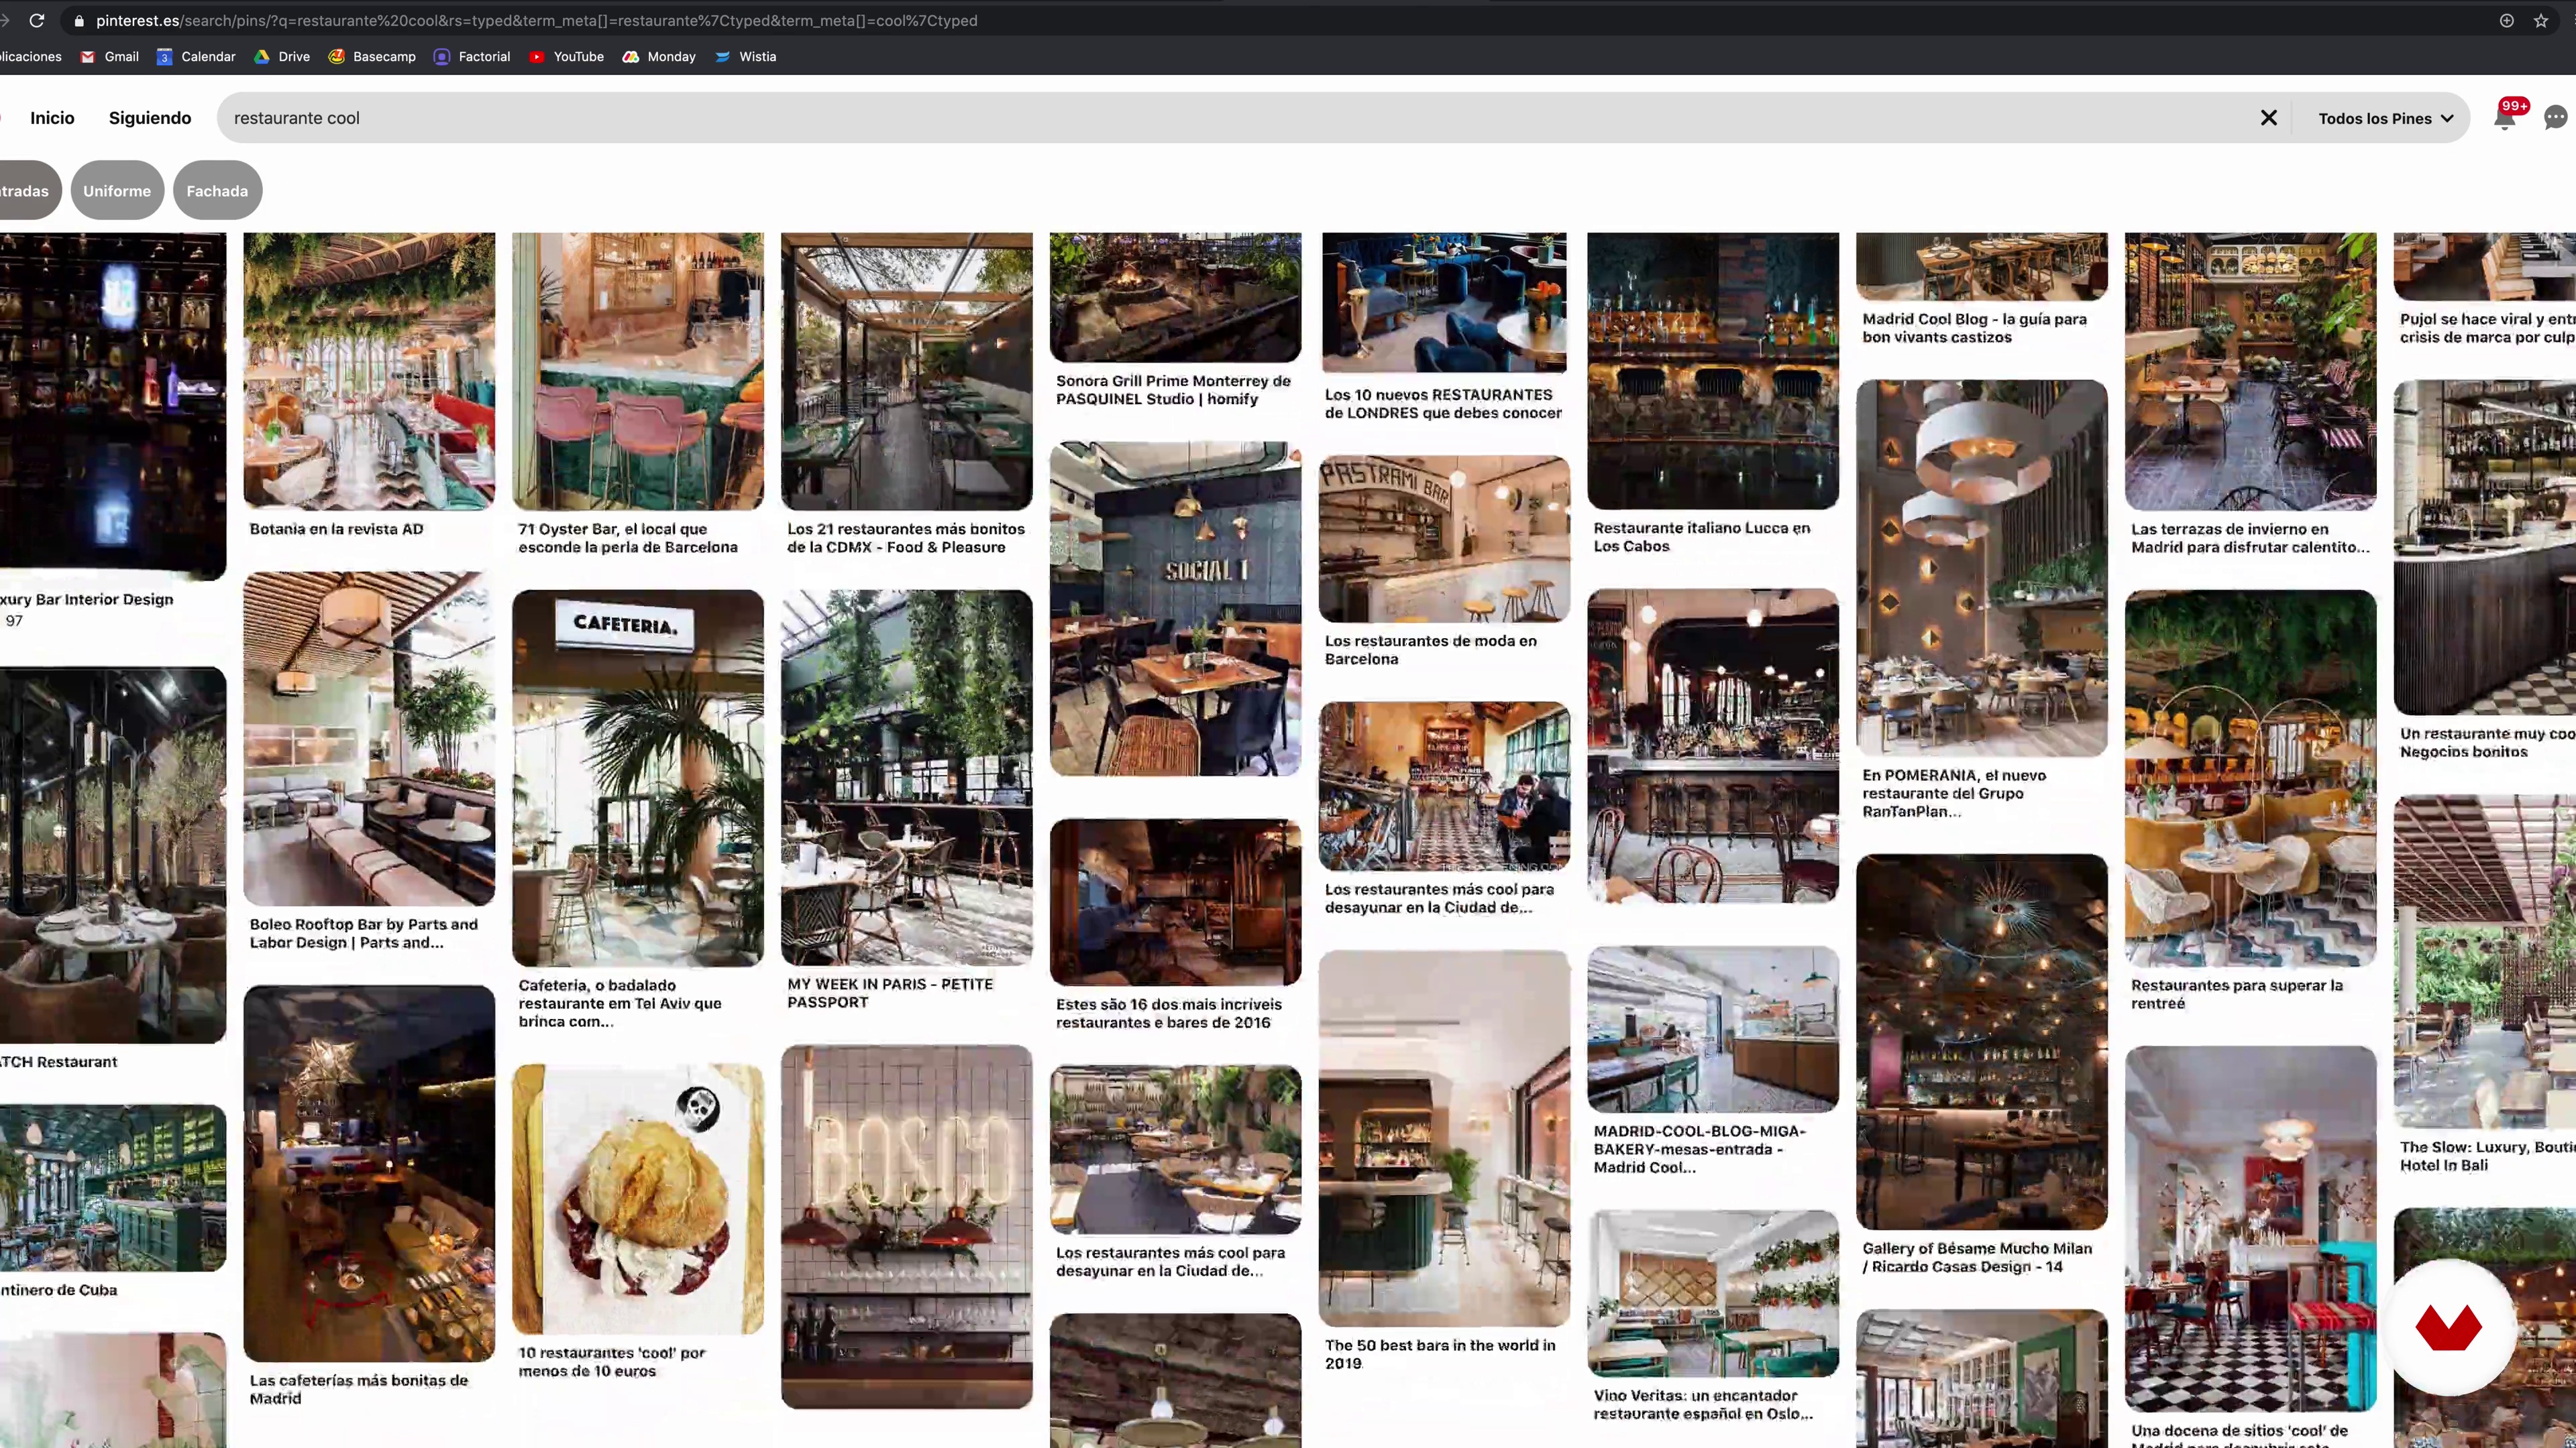2576x1448 pixels.
Task: Click the restaurante cool search field
Action: [1240, 118]
